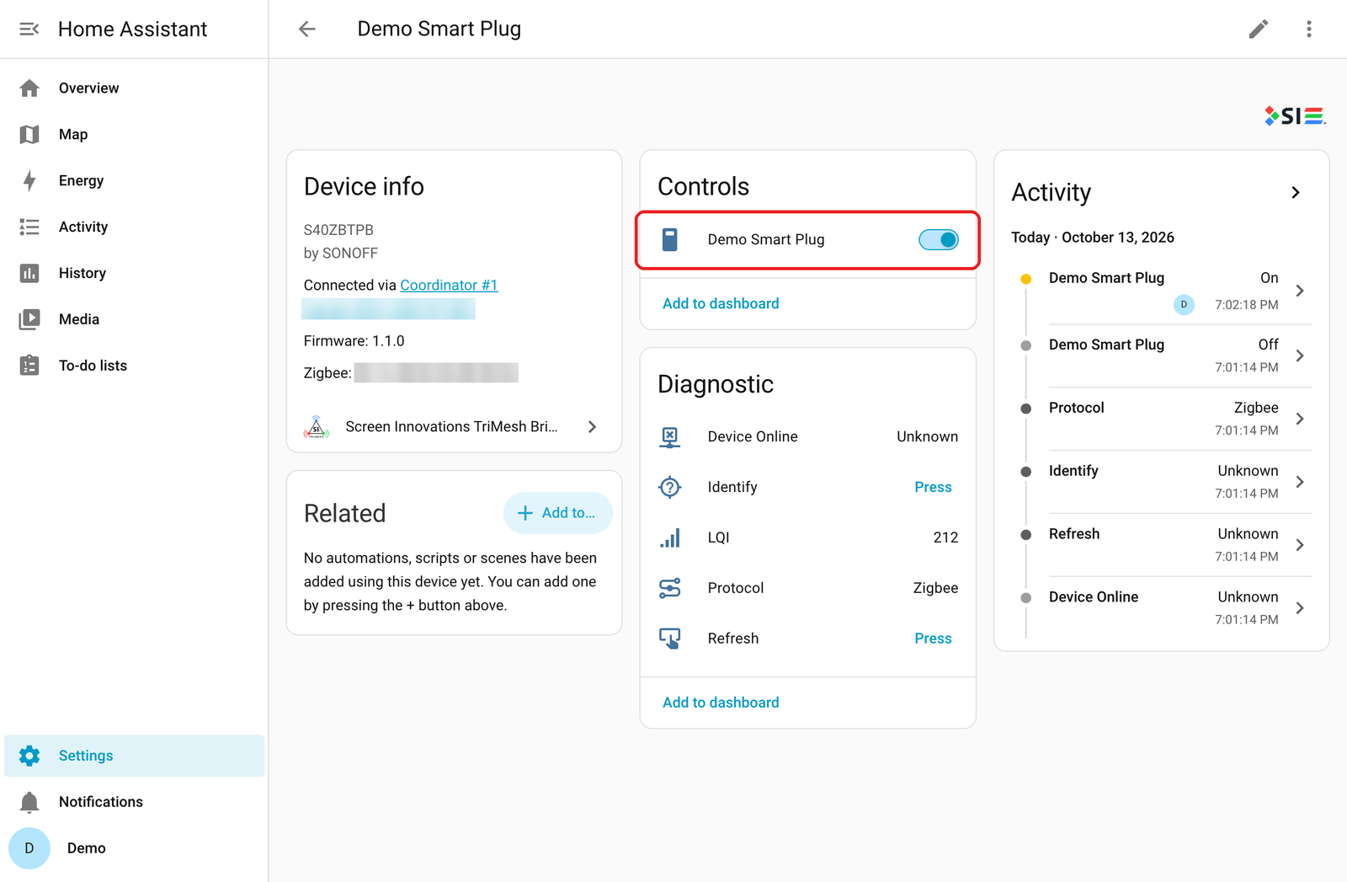The height and width of the screenshot is (882, 1347).
Task: Click the To-do lists clipboard icon
Action: tap(29, 366)
